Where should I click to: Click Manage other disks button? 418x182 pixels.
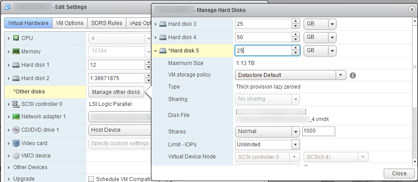116,92
